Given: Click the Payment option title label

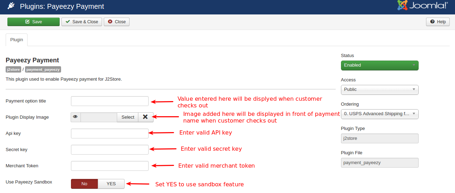Looking at the screenshot, I should (26, 101).
